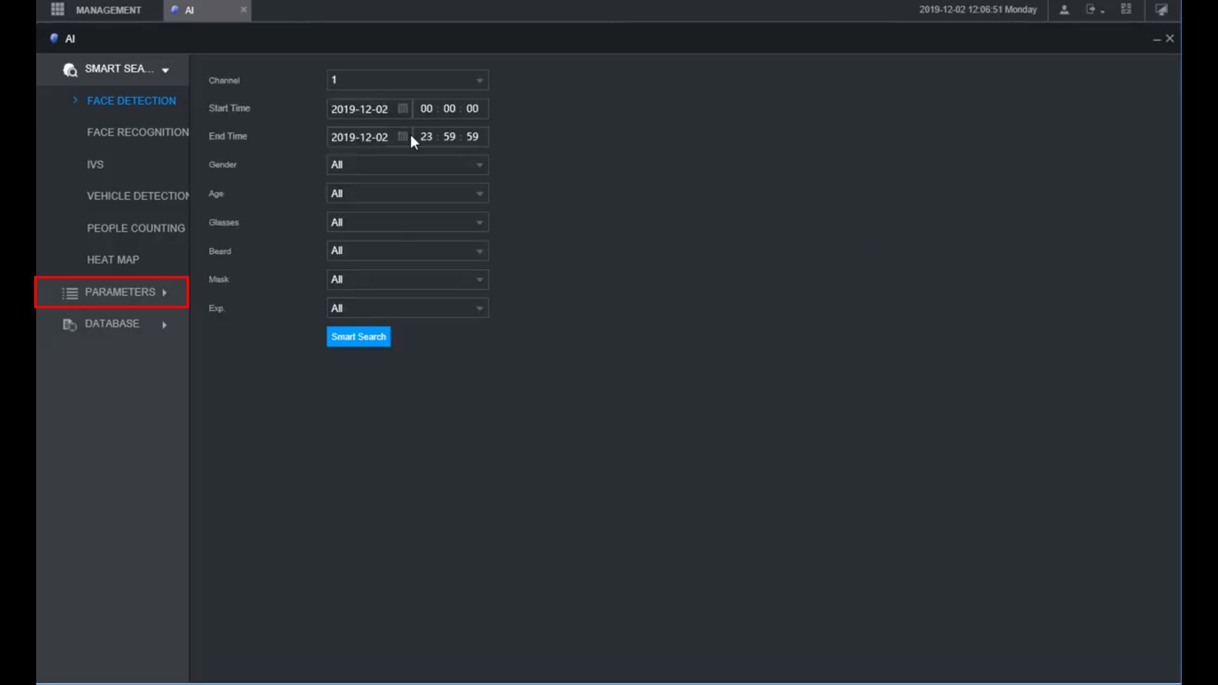This screenshot has height=685, width=1218.
Task: Click the live view monitor icon
Action: tap(1162, 10)
